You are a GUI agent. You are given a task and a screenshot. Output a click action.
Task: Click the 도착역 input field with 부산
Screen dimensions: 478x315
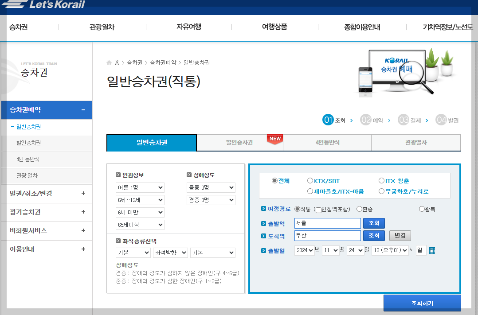328,236
